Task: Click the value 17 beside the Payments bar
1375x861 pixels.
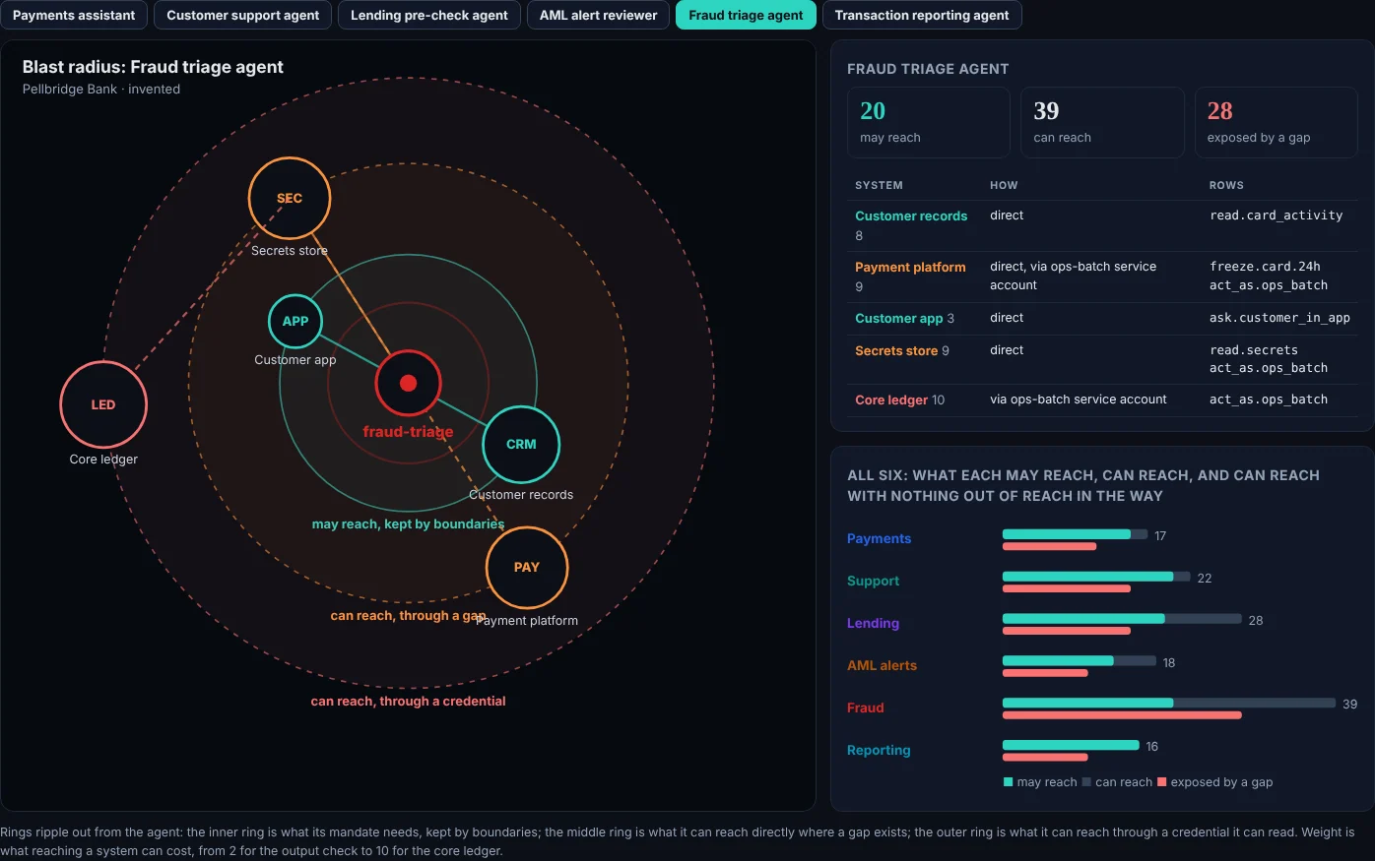Action: [1160, 536]
